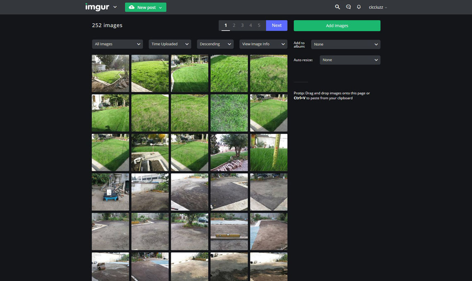The height and width of the screenshot is (281, 472).
Task: Open the Time Uploaded sort dropdown
Action: click(x=170, y=44)
